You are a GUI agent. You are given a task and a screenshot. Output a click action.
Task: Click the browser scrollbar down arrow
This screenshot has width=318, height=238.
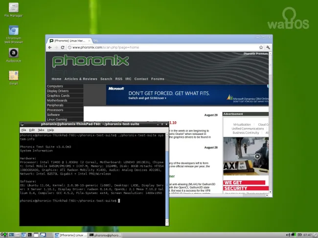point(270,192)
